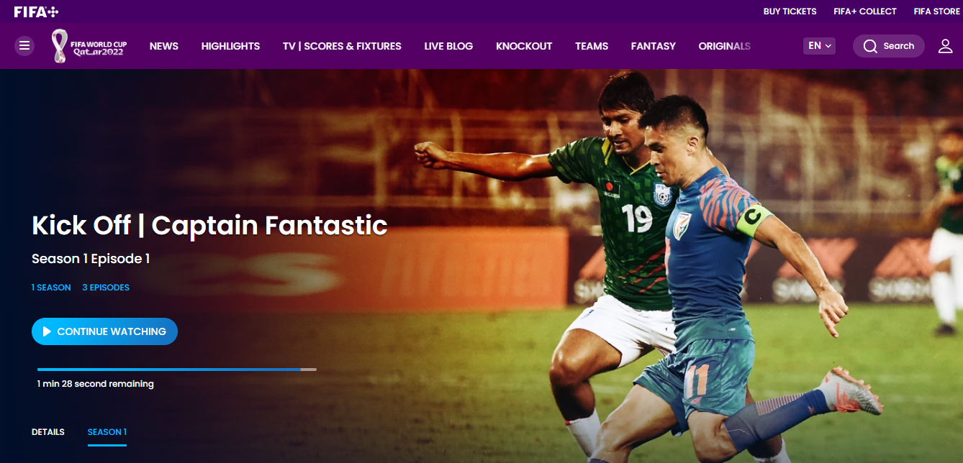Image resolution: width=963 pixels, height=463 pixels.
Task: Open the News menu item
Action: tap(164, 46)
